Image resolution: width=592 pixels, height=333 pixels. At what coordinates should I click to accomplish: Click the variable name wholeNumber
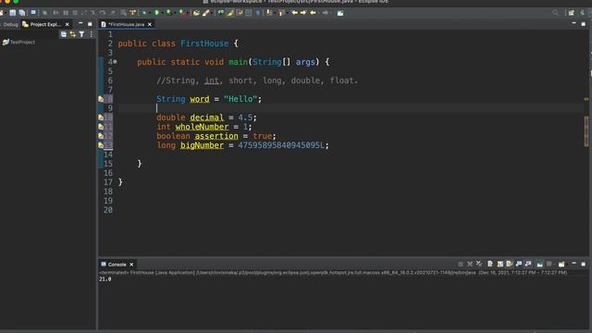tap(202, 127)
